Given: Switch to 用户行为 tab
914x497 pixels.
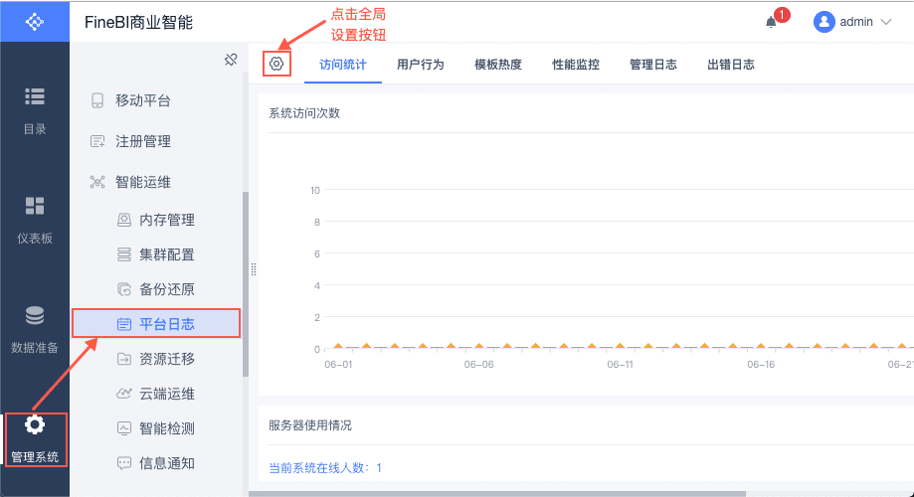Looking at the screenshot, I should [421, 65].
